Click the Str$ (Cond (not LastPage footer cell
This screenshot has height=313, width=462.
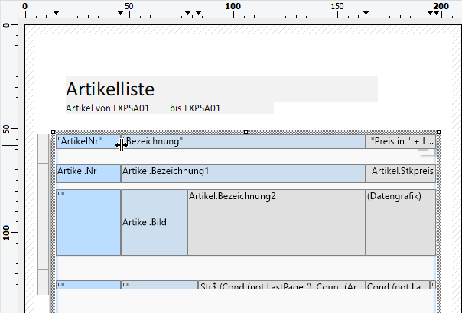[281, 286]
